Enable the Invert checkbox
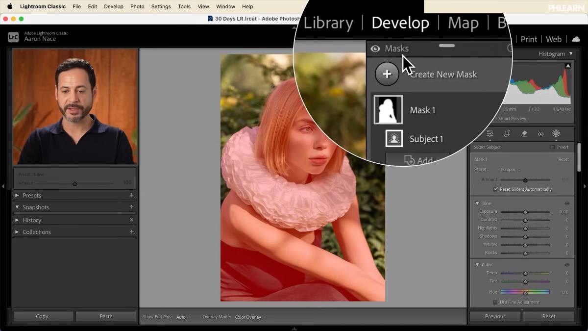This screenshot has height=331, width=588. coord(552,147)
